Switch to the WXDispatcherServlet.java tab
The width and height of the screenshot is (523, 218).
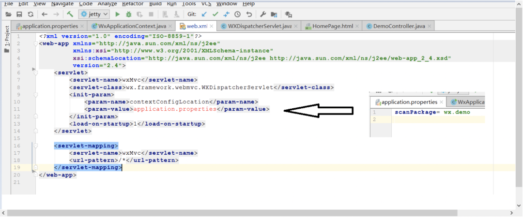[259, 26]
